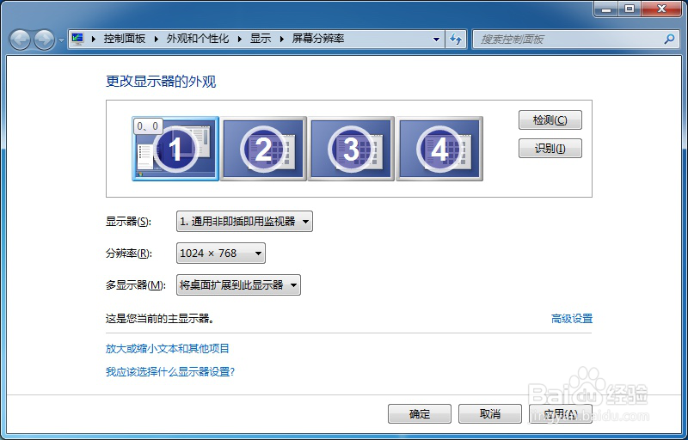The image size is (688, 440).
Task: Click 这是您当前的主显示器。 text
Action: (x=160, y=319)
